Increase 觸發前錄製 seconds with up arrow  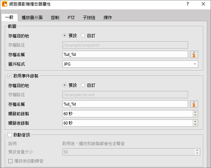click(x=195, y=112)
